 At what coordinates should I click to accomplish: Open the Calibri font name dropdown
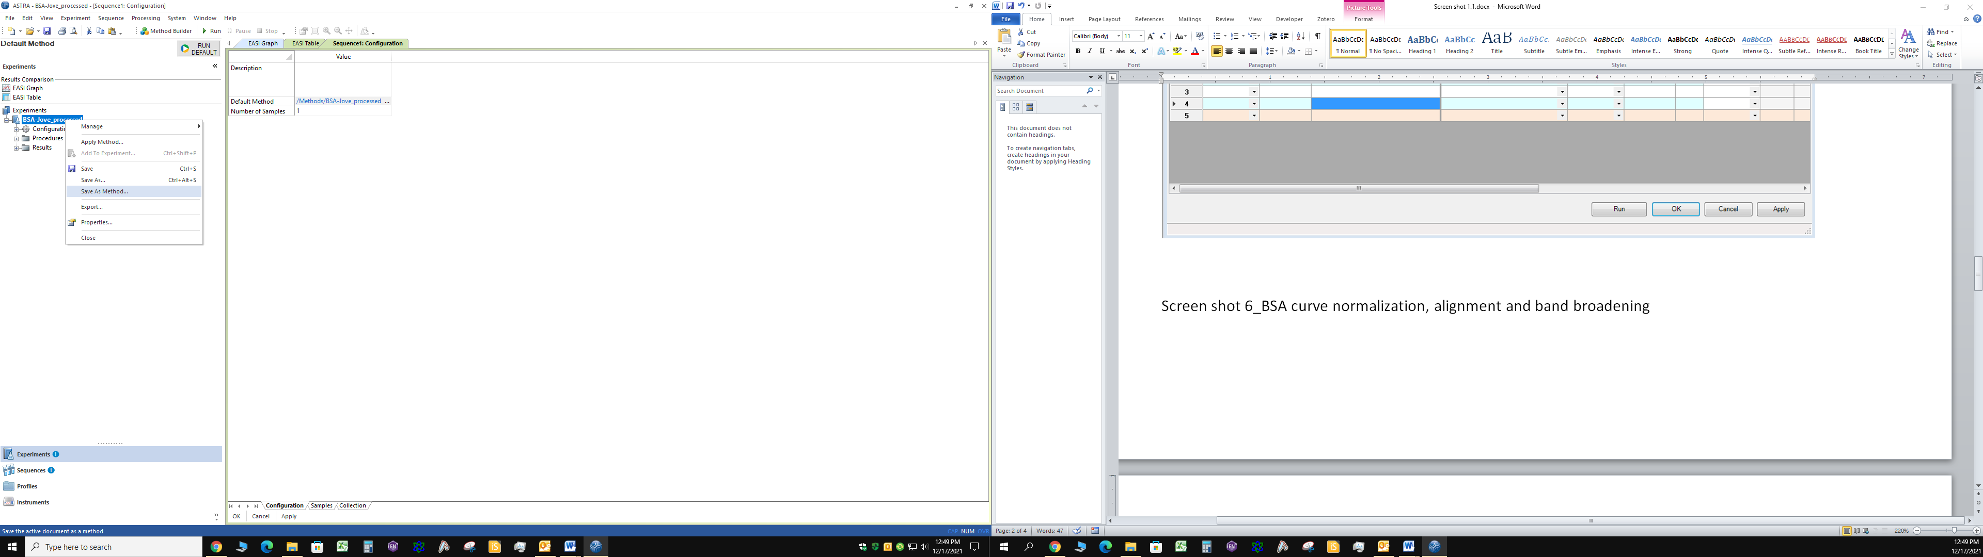(1119, 36)
